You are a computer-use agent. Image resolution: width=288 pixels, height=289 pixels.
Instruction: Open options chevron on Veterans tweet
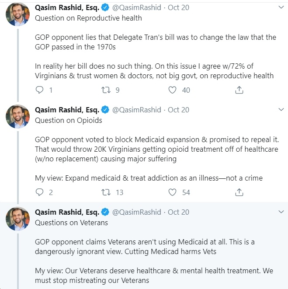coord(281,212)
